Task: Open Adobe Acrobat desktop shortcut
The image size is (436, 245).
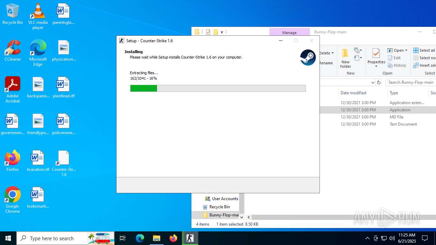Action: tap(13, 90)
